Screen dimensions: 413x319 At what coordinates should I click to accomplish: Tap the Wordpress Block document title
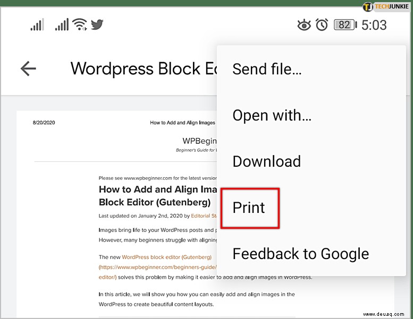144,69
